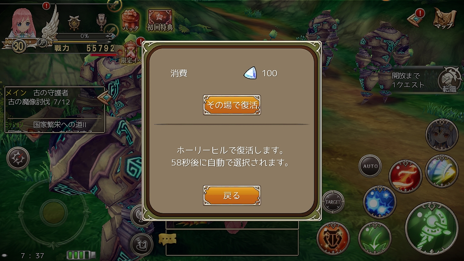464x261 pixels.
Task: Toggle the compass navigation button
Action: click(18, 158)
